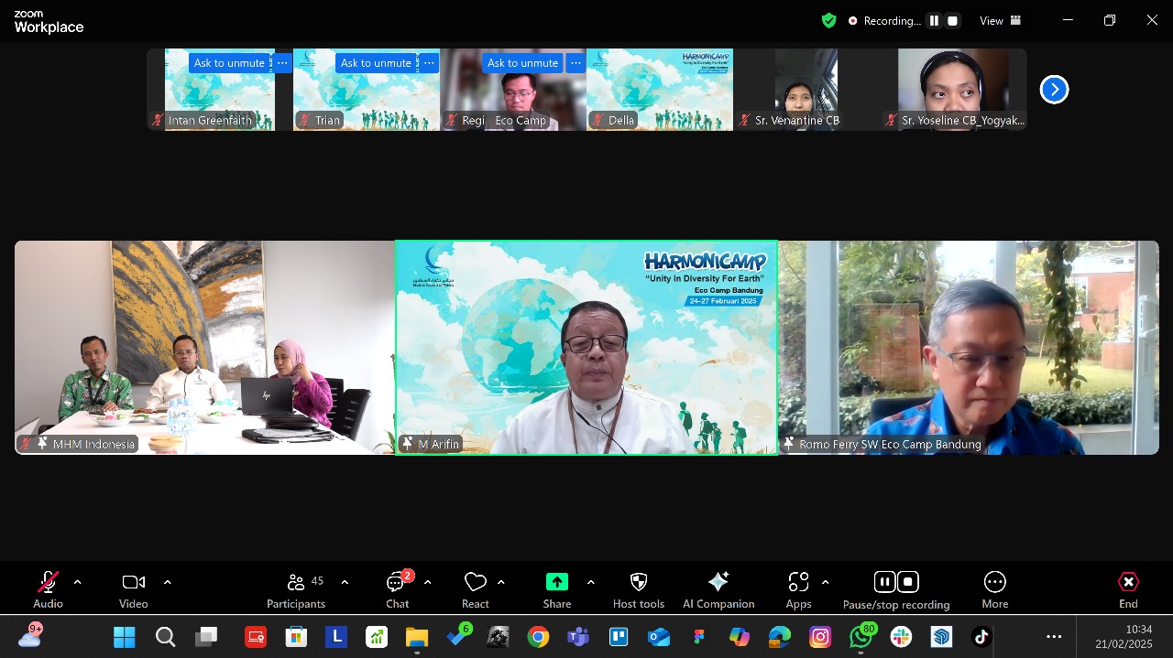Expand the Audio settings caret
The height and width of the screenshot is (658, 1173).
(77, 582)
